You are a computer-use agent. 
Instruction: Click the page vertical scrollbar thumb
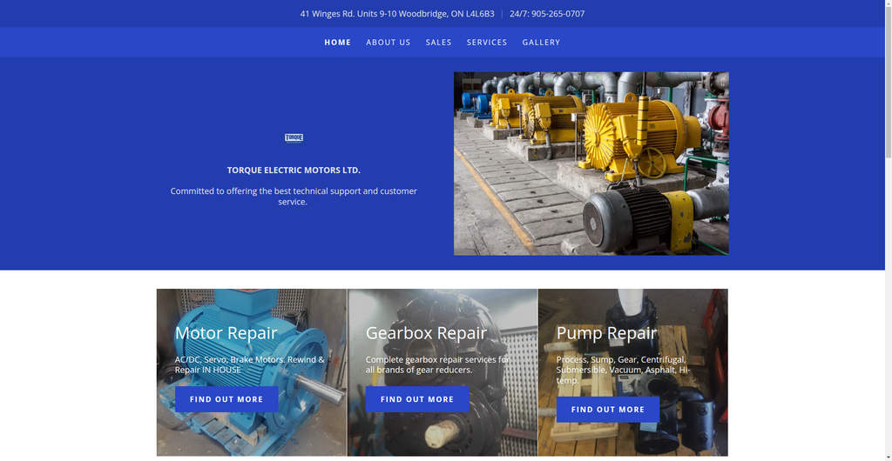pos(888,83)
